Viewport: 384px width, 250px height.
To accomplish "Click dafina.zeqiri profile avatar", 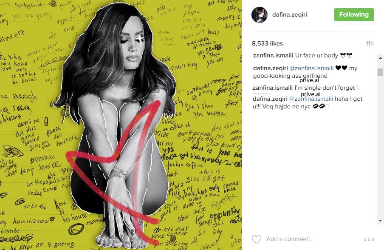I will tap(260, 15).
